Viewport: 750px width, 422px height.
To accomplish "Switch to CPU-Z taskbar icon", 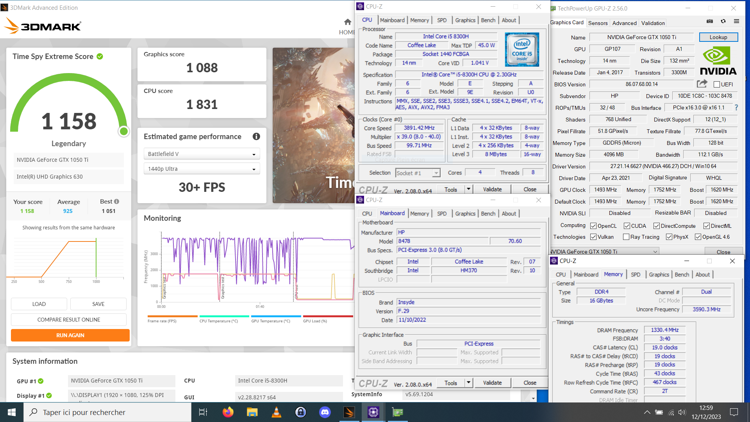I will pos(373,412).
